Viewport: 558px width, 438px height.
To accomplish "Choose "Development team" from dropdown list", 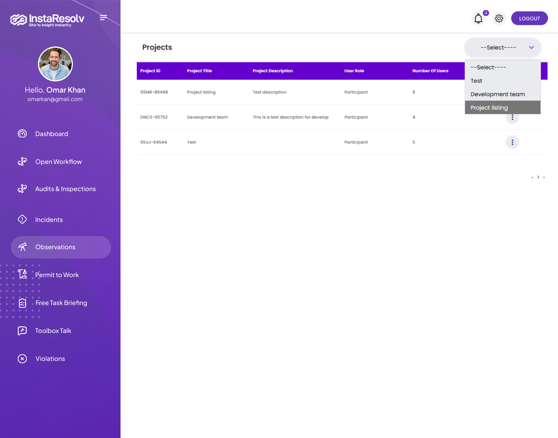I will point(498,94).
